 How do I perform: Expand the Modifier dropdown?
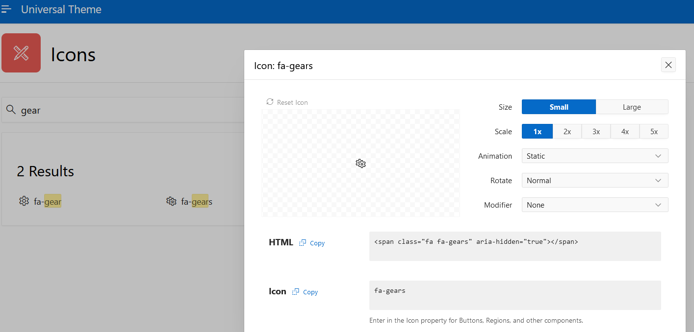pyautogui.click(x=594, y=205)
